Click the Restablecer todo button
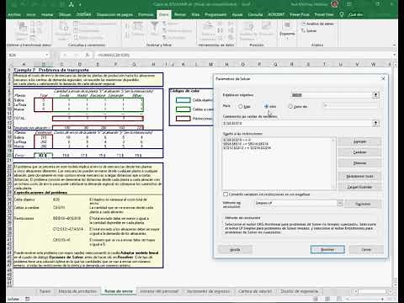The width and height of the screenshot is (404, 303). pyautogui.click(x=359, y=176)
